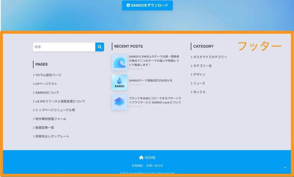The width and height of the screenshot is (294, 177).
Task: Open v2.0のリリースと価格変更について link
Action: [x=60, y=101]
